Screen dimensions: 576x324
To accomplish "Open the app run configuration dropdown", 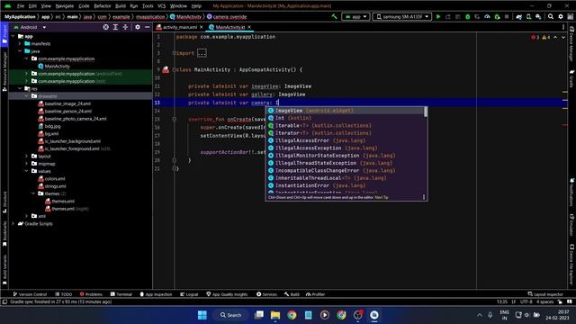I will pos(355,17).
